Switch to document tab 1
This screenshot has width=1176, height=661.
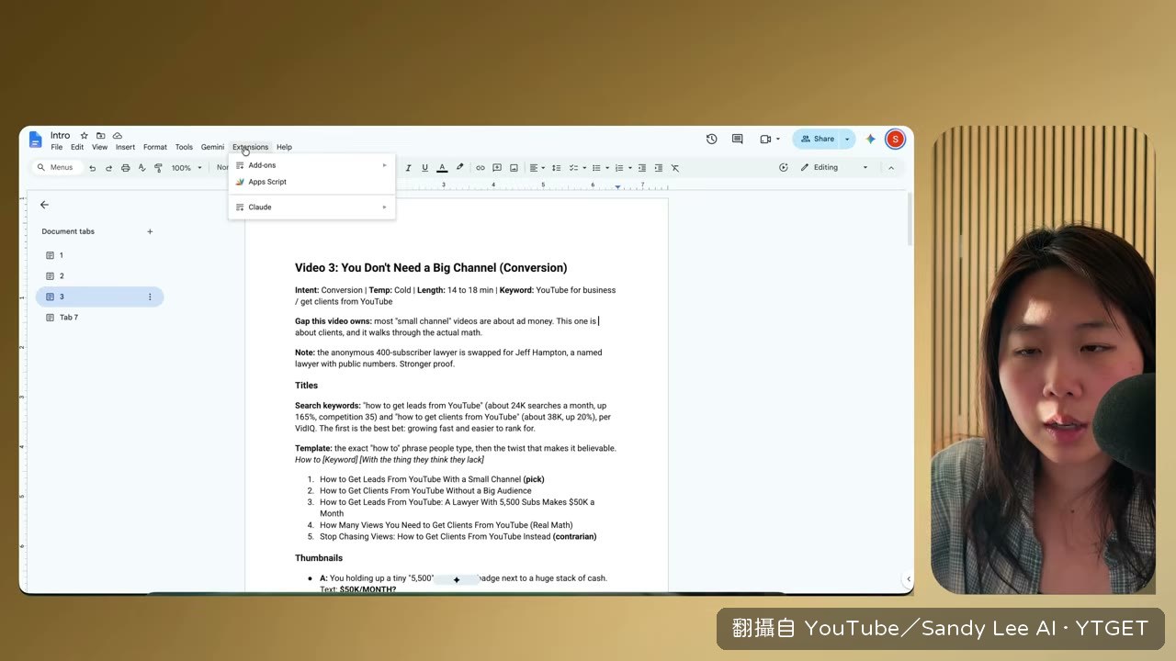(x=99, y=255)
